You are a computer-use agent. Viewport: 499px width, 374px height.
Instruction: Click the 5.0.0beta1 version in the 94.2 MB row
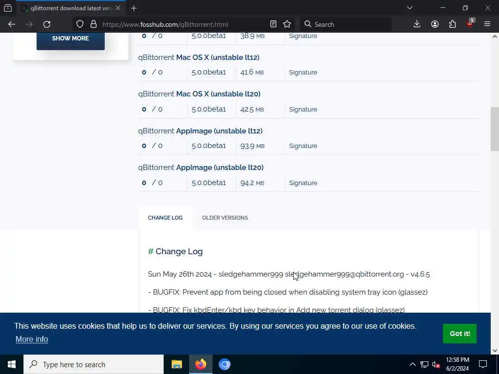tap(209, 183)
